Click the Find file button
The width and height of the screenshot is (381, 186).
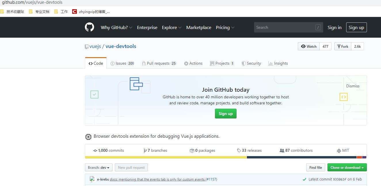pos(316,168)
